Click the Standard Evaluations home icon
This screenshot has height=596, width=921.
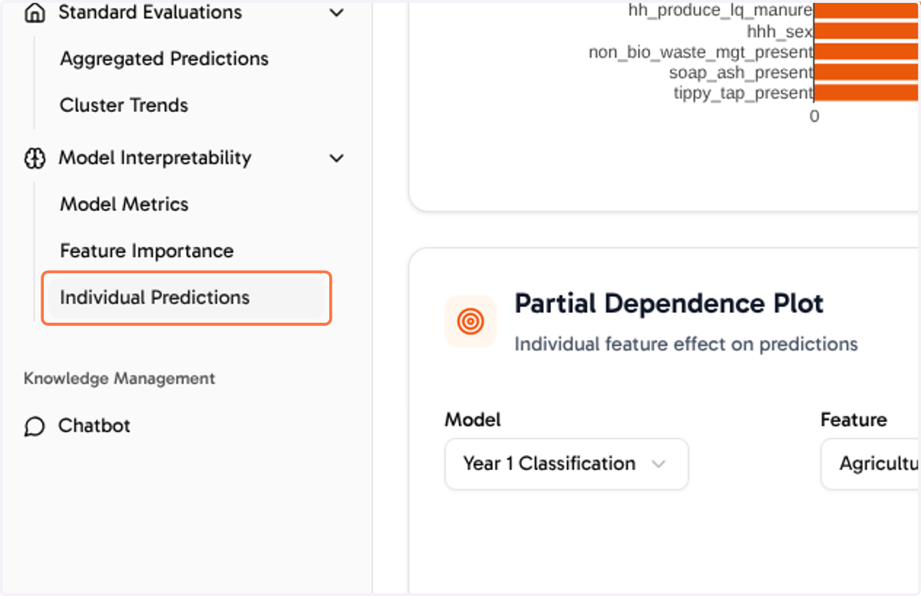35,13
